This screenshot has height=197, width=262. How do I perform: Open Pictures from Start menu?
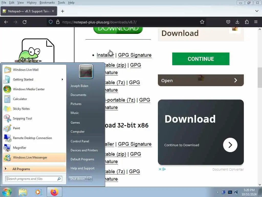point(76,104)
